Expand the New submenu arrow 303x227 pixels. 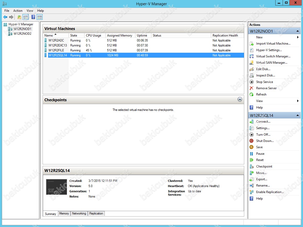(298, 37)
